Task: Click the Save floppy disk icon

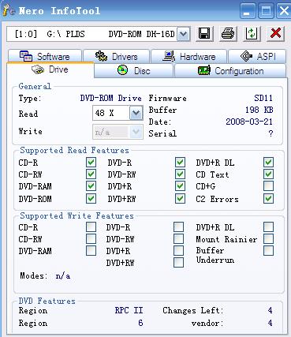Action: pyautogui.click(x=204, y=34)
